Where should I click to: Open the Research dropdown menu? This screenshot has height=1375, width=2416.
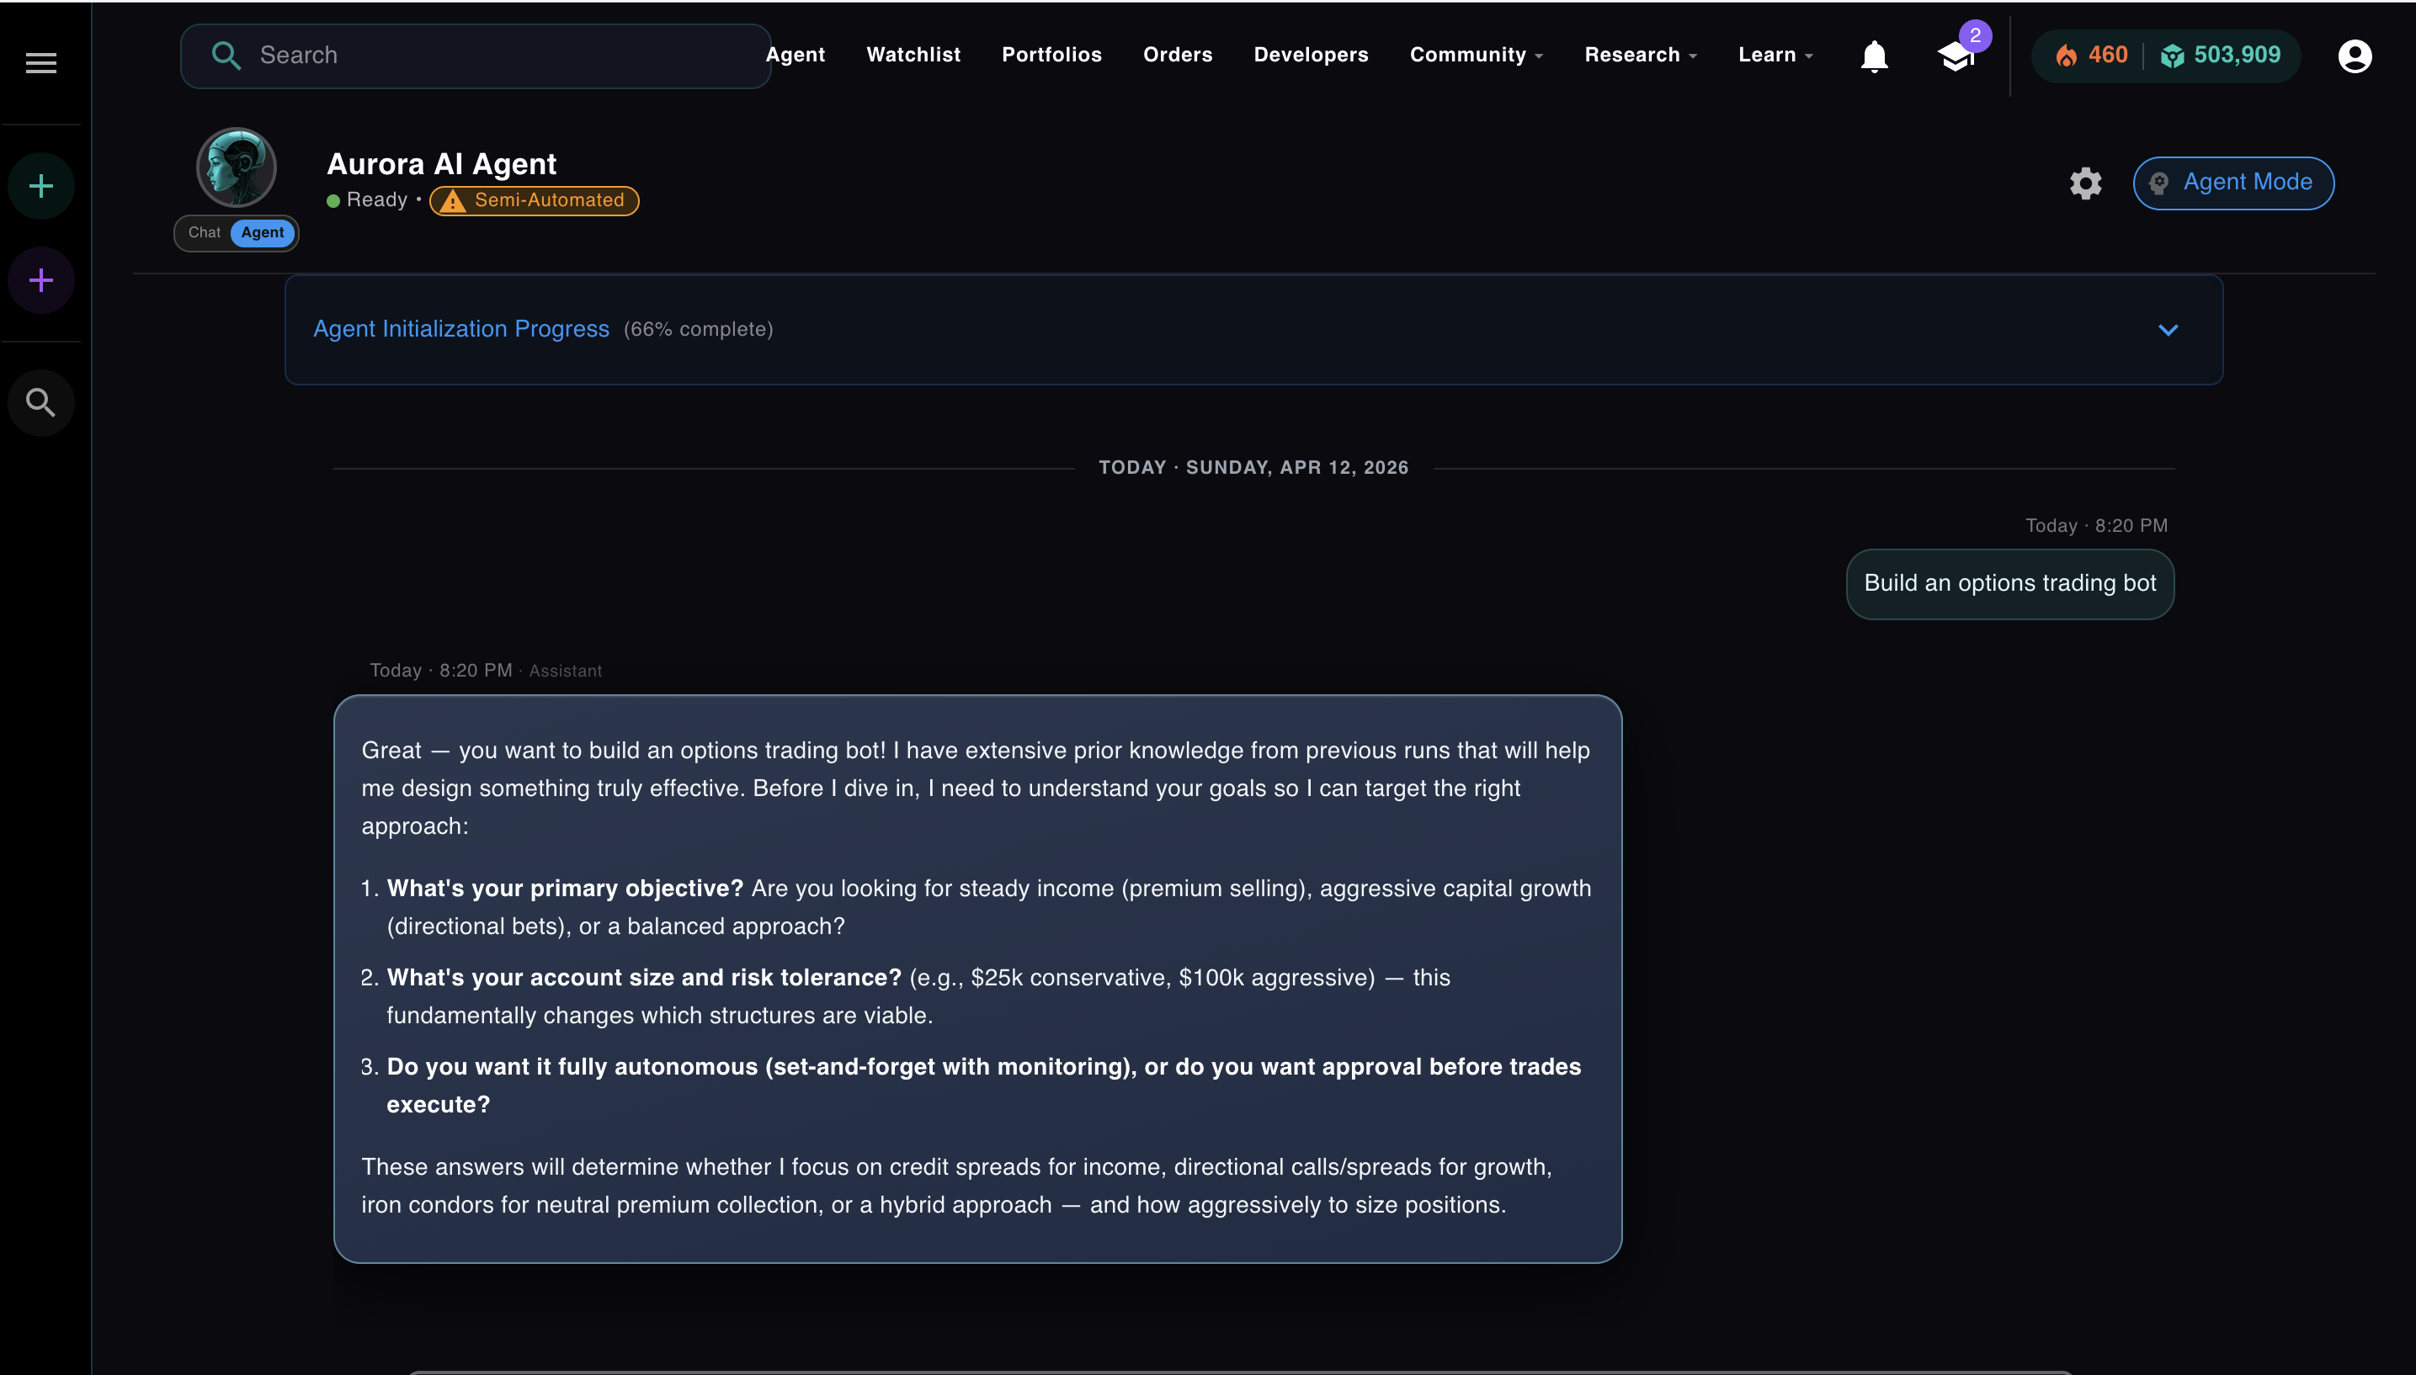coord(1640,55)
